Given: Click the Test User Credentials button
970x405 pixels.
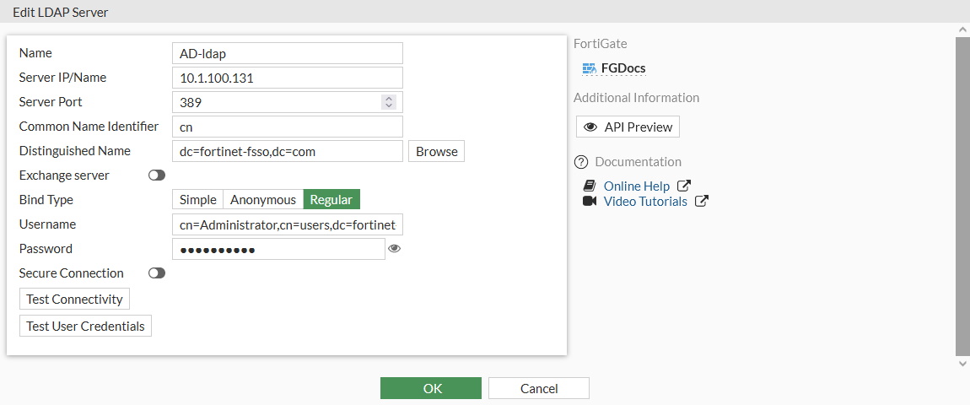Looking at the screenshot, I should [x=85, y=327].
